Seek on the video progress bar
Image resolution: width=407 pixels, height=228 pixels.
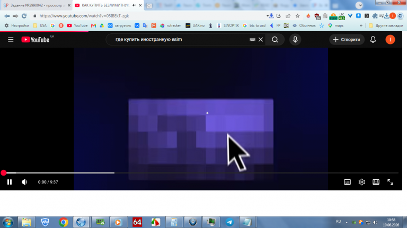click(201, 173)
